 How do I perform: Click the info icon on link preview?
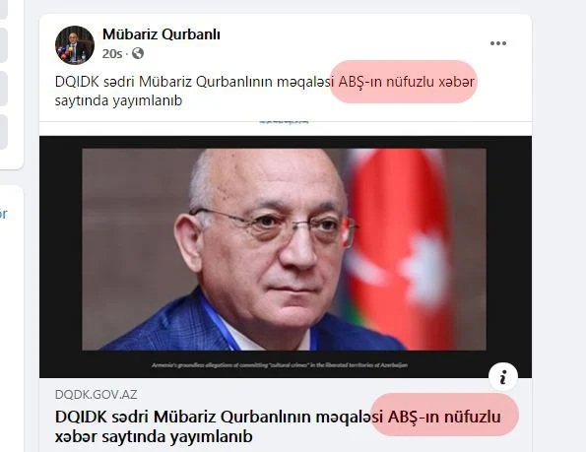point(503,376)
